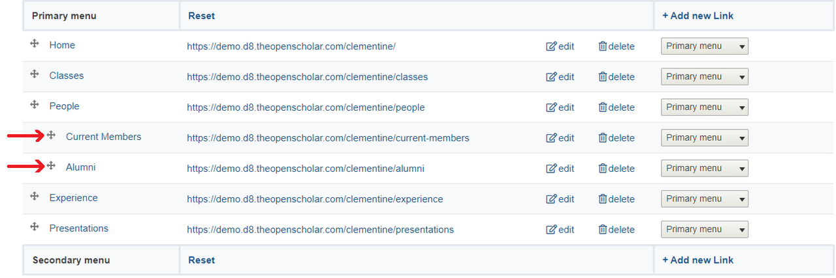Open the People menu item link

pos(64,106)
